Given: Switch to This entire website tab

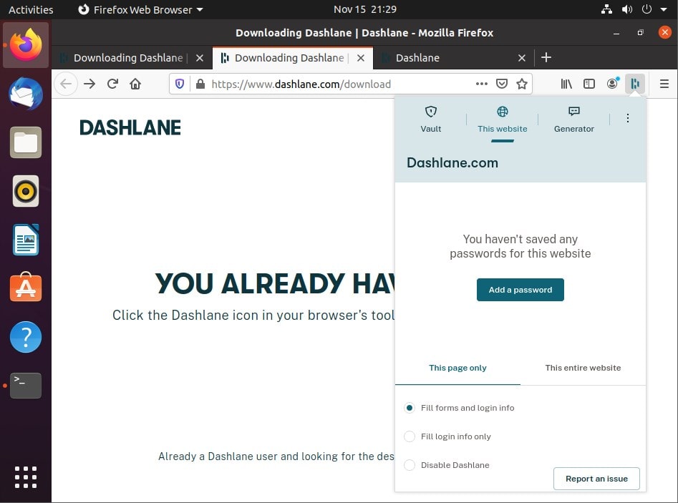Looking at the screenshot, I should pyautogui.click(x=583, y=368).
